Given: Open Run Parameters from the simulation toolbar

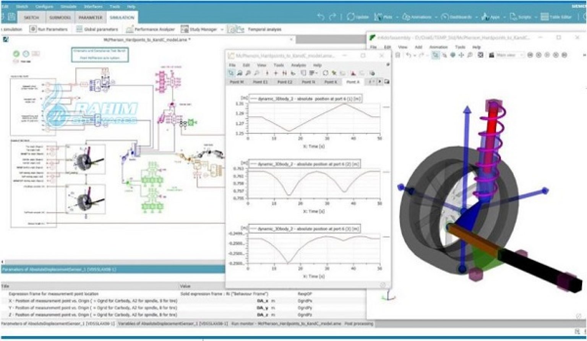Looking at the screenshot, I should (x=46, y=29).
